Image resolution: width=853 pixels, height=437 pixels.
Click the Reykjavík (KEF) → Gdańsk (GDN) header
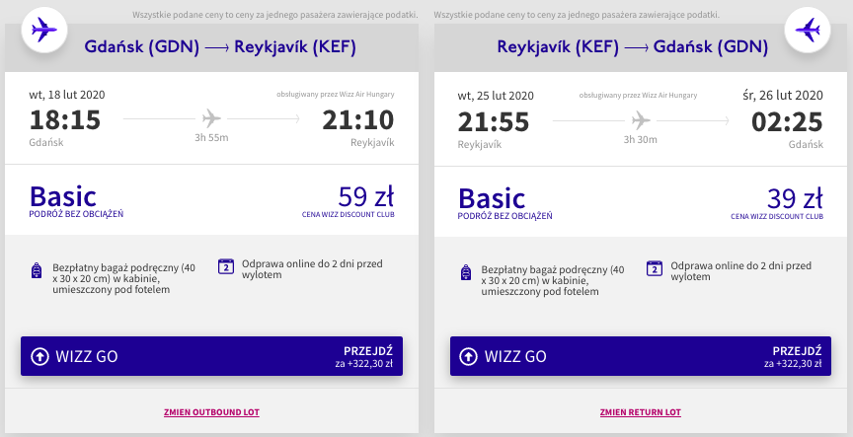632,47
